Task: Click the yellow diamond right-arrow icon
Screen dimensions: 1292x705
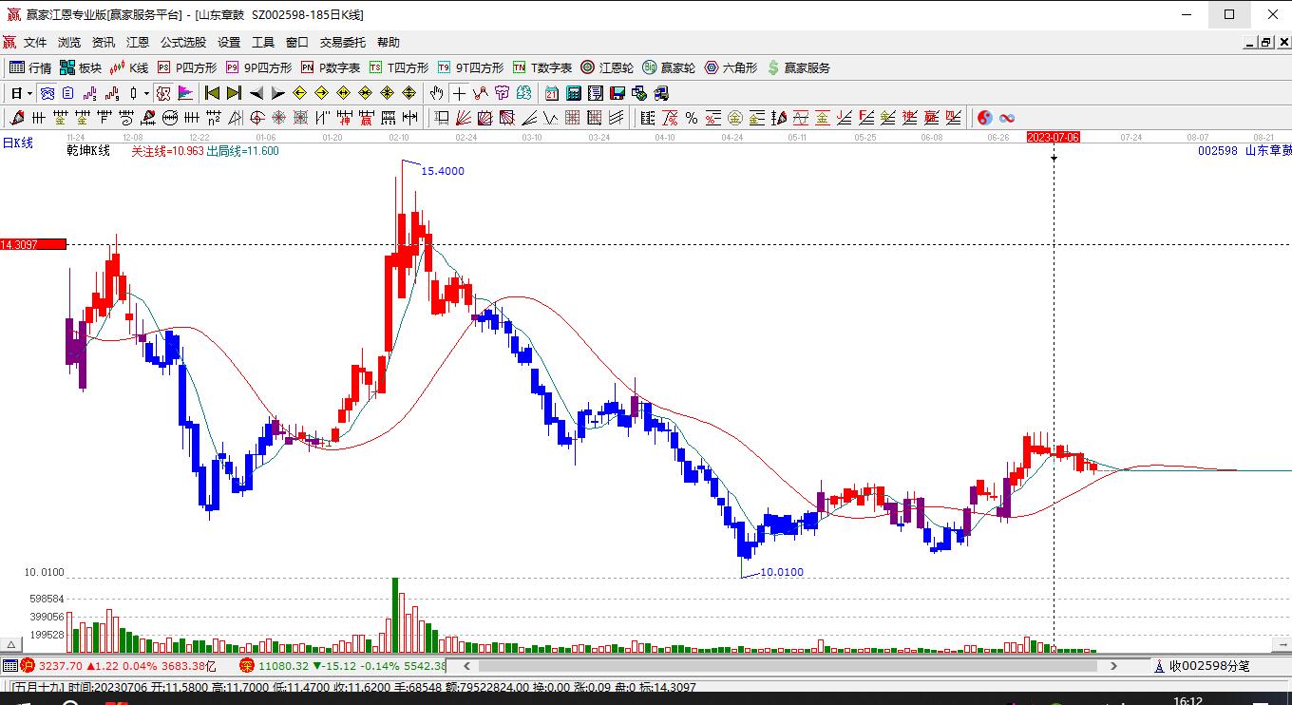Action: pyautogui.click(x=321, y=93)
